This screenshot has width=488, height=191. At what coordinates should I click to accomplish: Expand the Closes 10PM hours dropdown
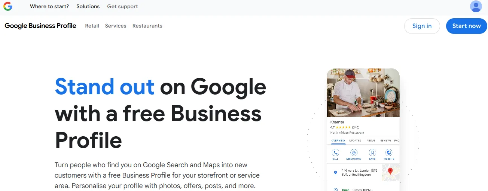(x=363, y=190)
